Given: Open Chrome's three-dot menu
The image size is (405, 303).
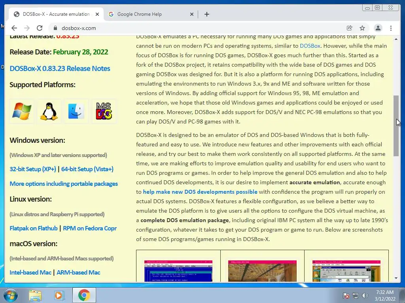Looking at the screenshot, I should click(x=391, y=28).
